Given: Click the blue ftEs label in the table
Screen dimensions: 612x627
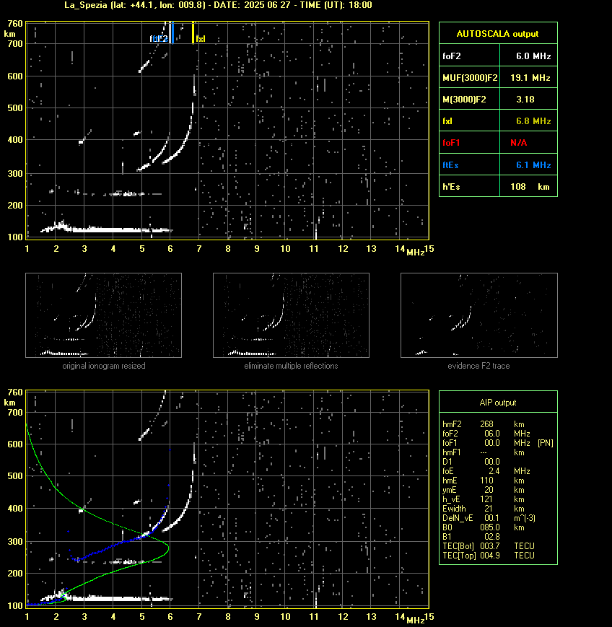Looking at the screenshot, I should click(450, 165).
